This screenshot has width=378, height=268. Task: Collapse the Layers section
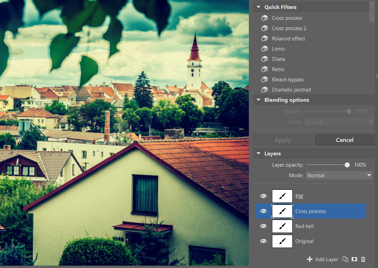[258, 154]
